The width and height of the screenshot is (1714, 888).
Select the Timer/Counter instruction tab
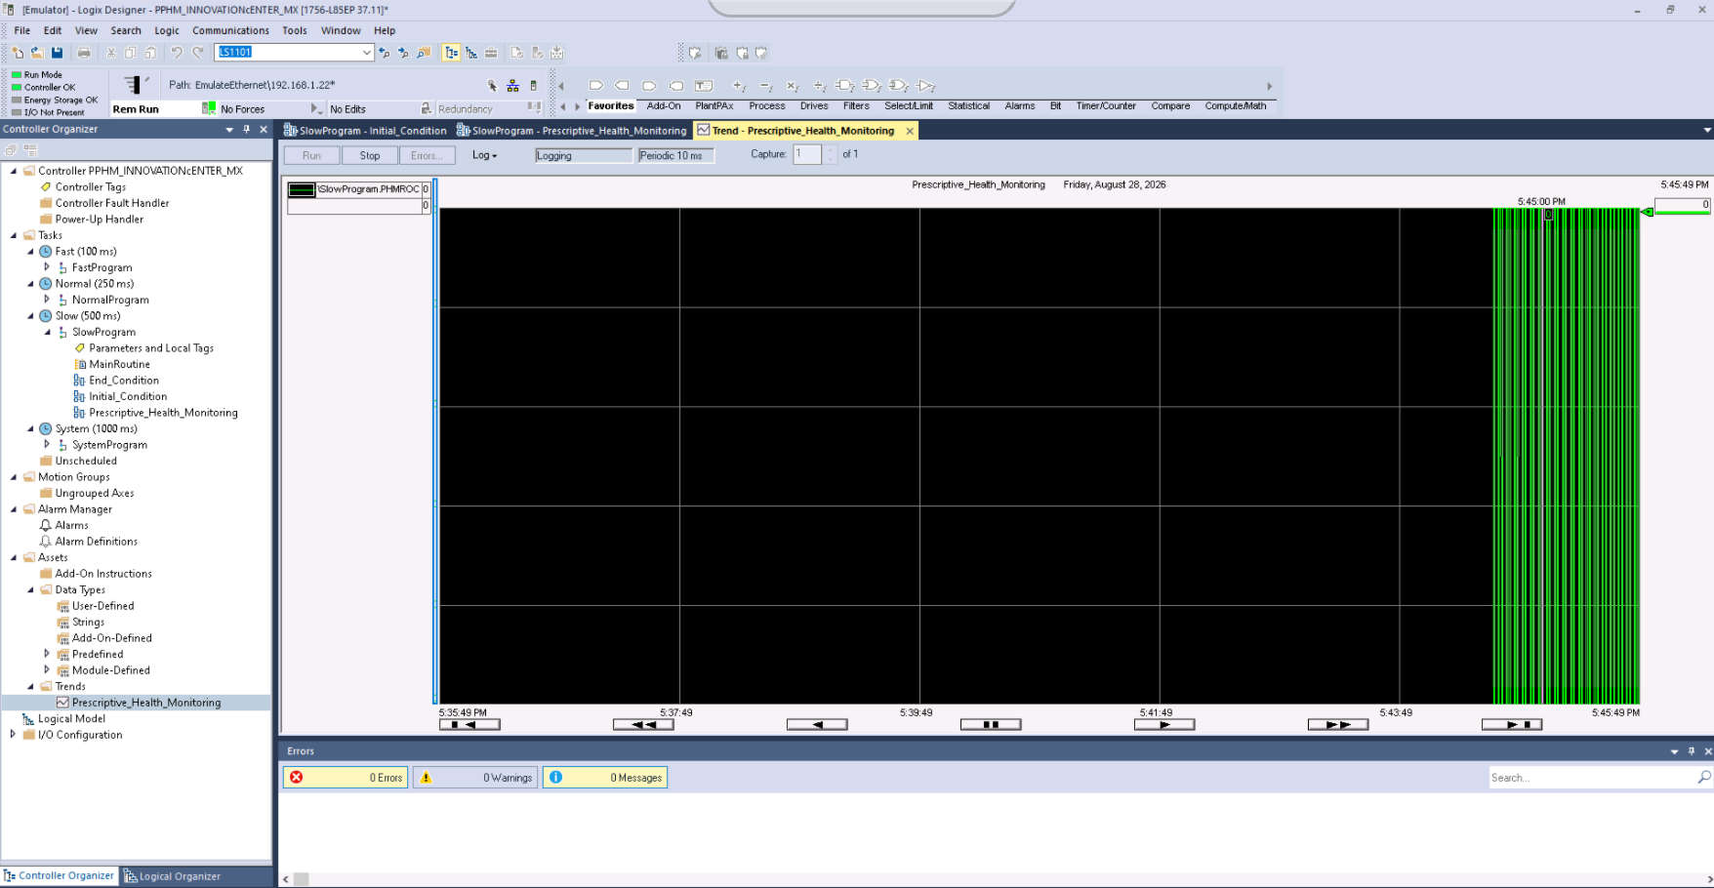[x=1106, y=105]
